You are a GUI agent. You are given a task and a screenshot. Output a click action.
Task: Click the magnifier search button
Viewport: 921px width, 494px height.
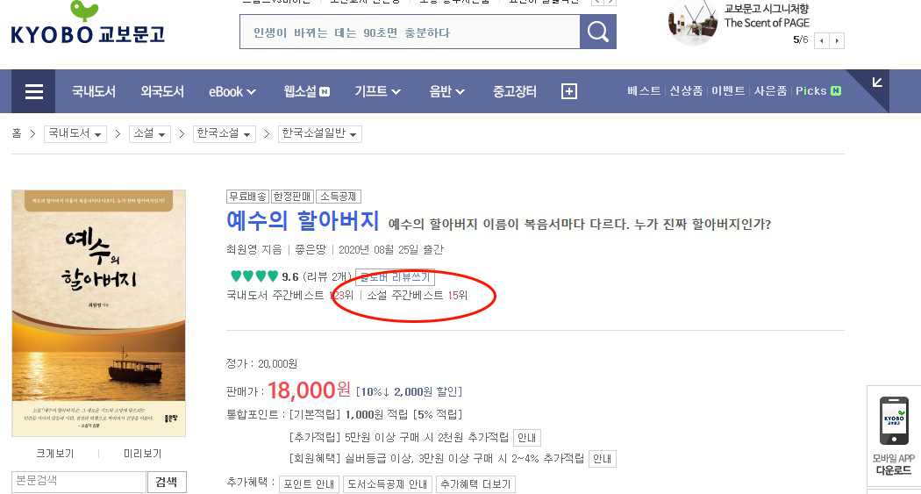598,32
